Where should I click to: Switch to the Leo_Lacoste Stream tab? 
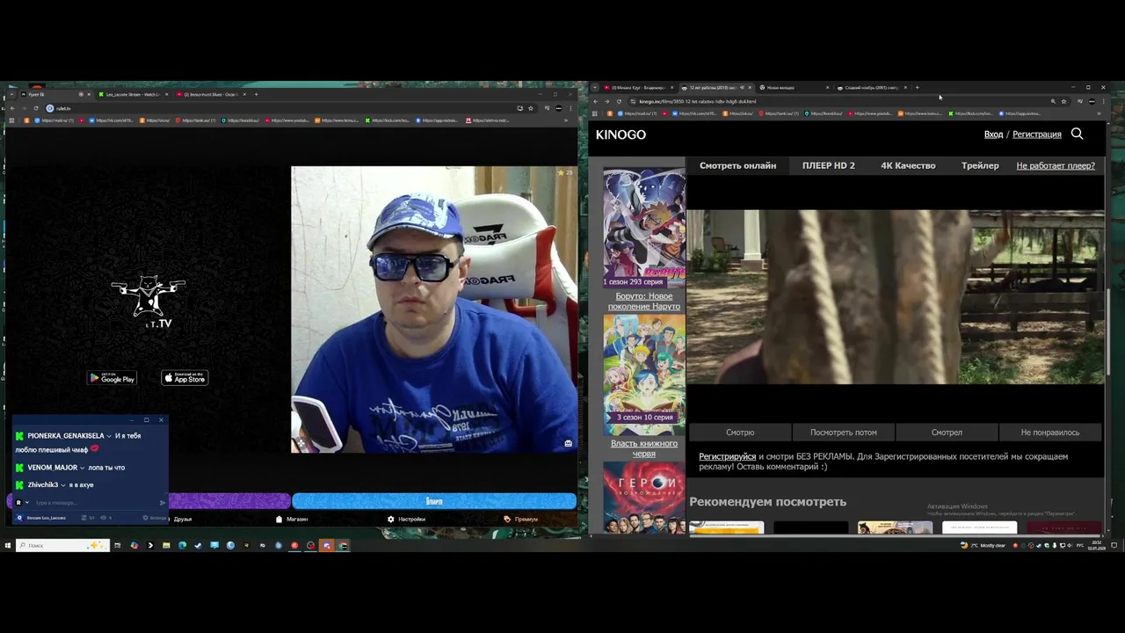pyautogui.click(x=132, y=94)
